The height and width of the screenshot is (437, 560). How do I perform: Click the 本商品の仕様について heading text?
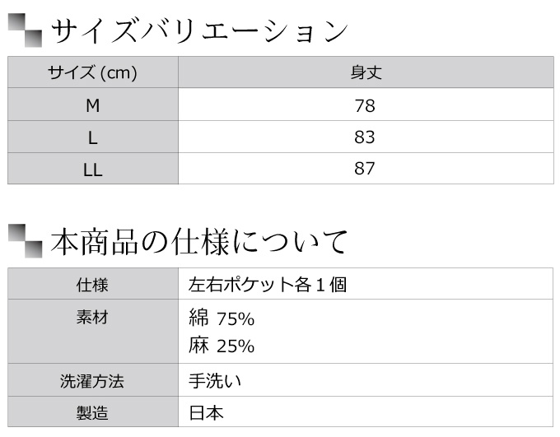coord(198,242)
